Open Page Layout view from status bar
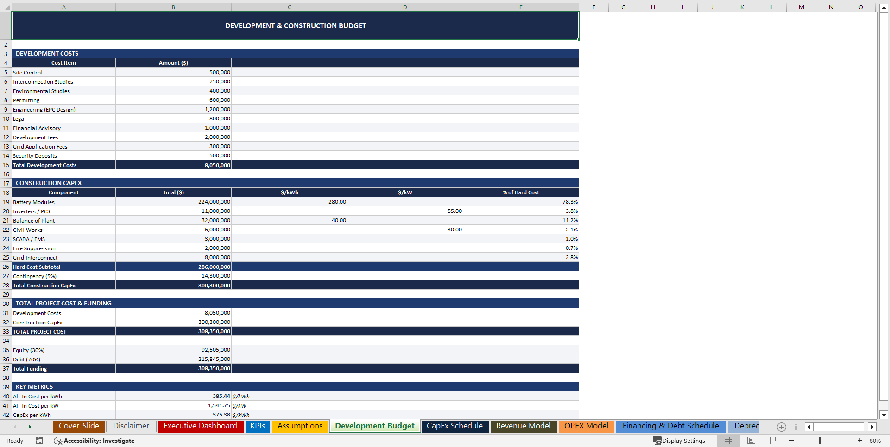This screenshot has height=447, width=890. (751, 441)
